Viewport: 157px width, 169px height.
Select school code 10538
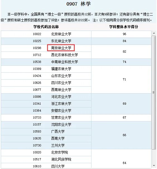(x=37, y=62)
